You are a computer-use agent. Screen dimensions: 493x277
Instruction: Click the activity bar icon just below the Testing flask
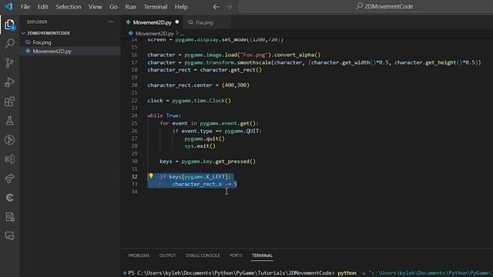coord(10,140)
